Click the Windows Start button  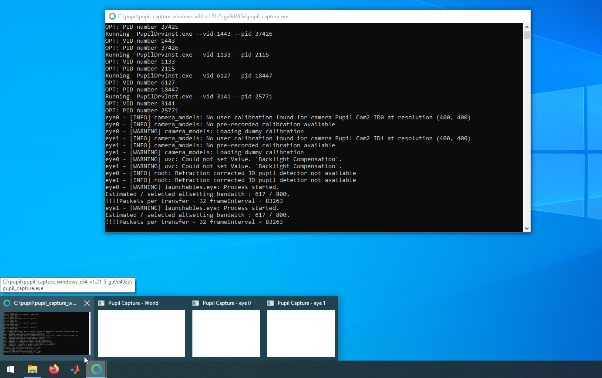point(10,369)
